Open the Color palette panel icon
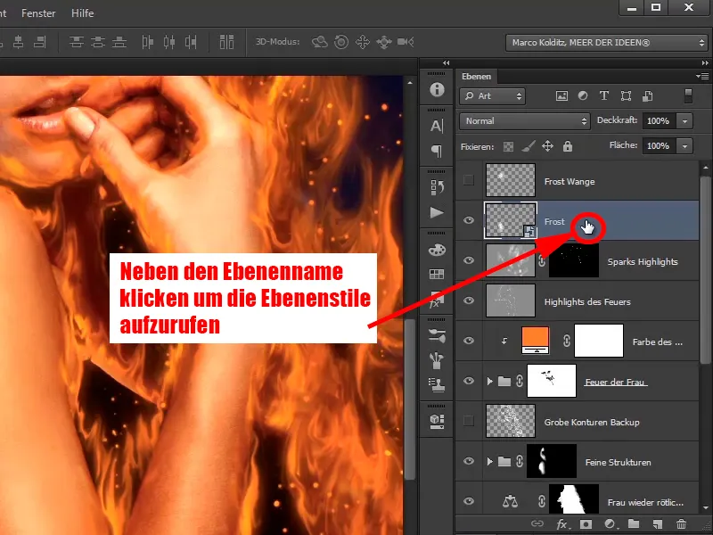The width and height of the screenshot is (713, 535). 437,250
